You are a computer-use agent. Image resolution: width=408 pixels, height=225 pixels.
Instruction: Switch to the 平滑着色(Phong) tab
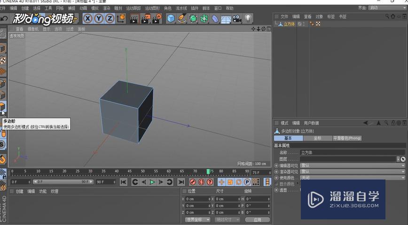point(347,138)
